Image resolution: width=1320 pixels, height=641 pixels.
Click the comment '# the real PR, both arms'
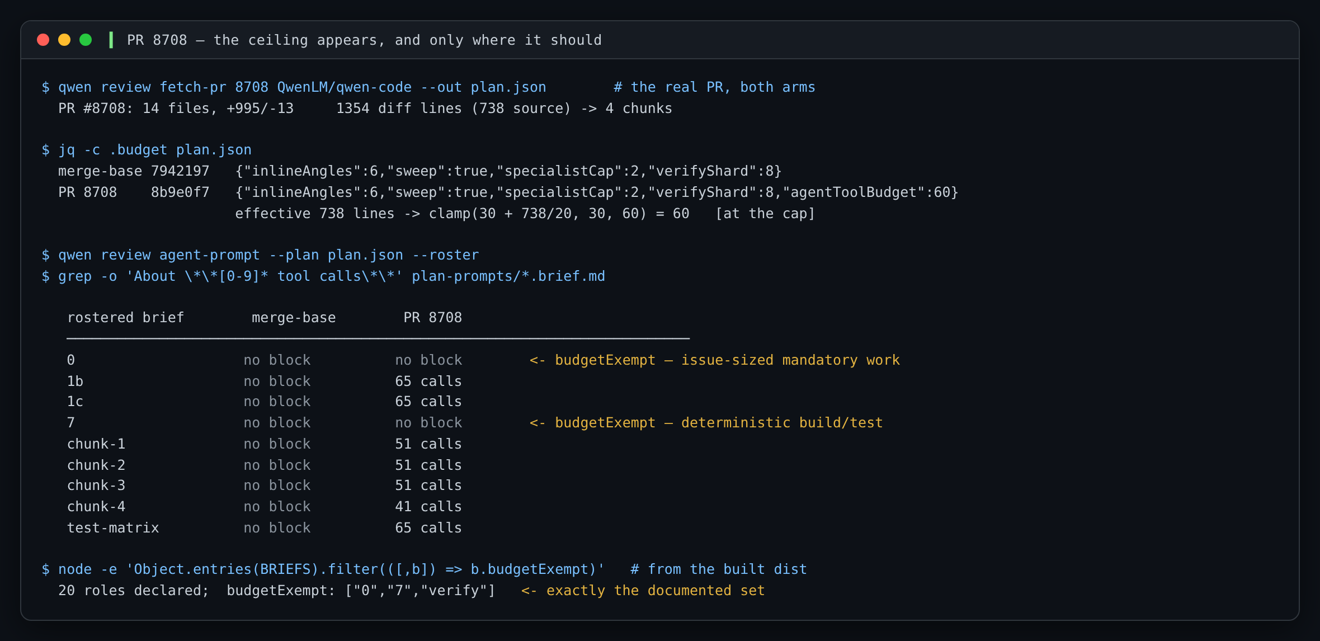coord(714,87)
